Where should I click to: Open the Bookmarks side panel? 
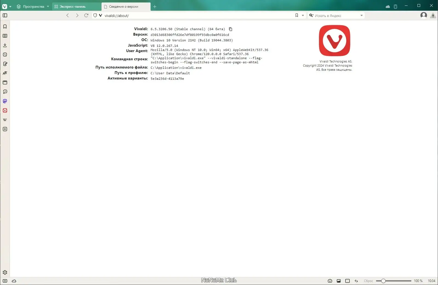click(x=5, y=27)
